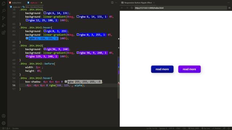232x130 pixels.
Task: Open the Explorer view in the activity bar
Action: (x=4, y=4)
